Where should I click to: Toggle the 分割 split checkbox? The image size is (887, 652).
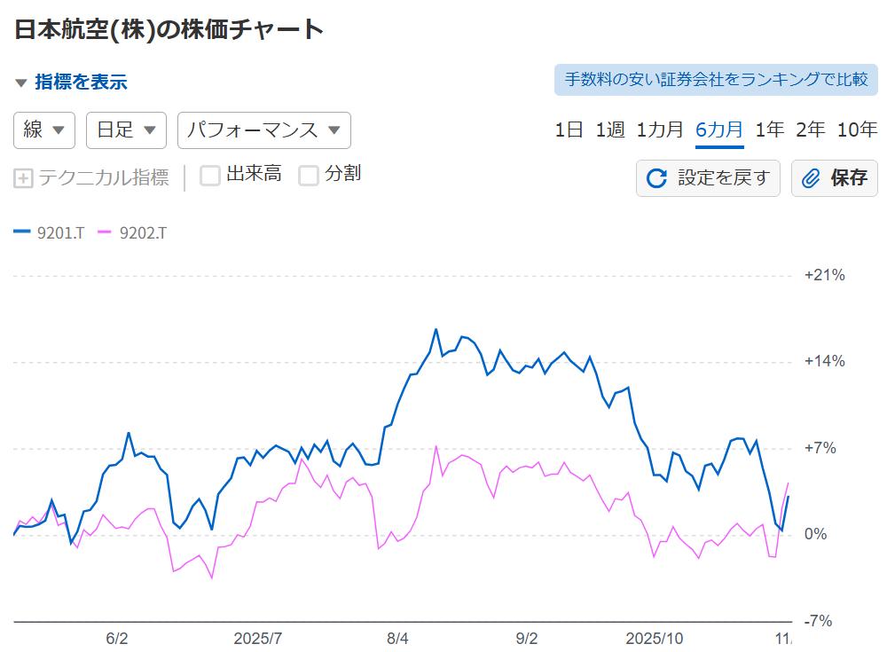point(309,176)
